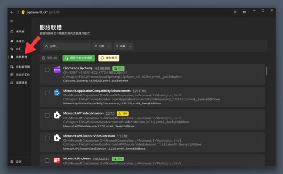Click the ApplicationCompatibilityEnhancements app icon
The height and width of the screenshot is (174, 283).
(57, 93)
